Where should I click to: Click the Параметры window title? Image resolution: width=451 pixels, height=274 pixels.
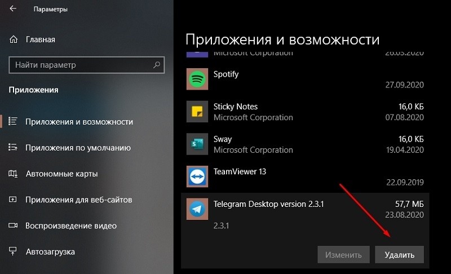(x=50, y=9)
